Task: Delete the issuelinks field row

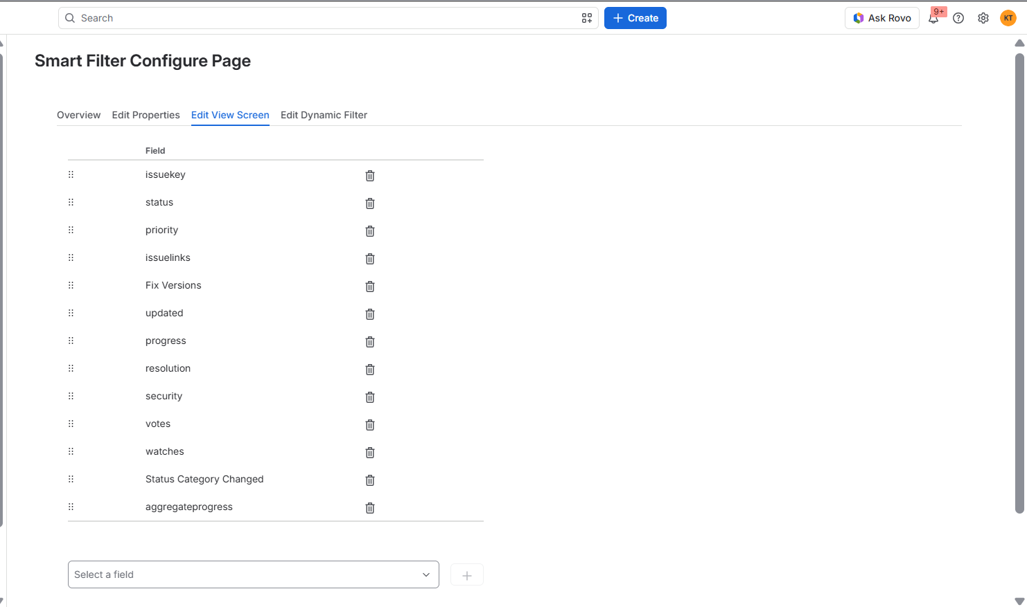Action: (370, 259)
